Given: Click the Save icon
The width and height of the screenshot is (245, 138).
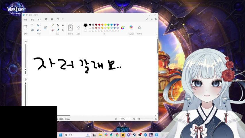Looking at the screenshot, I should (46, 19).
